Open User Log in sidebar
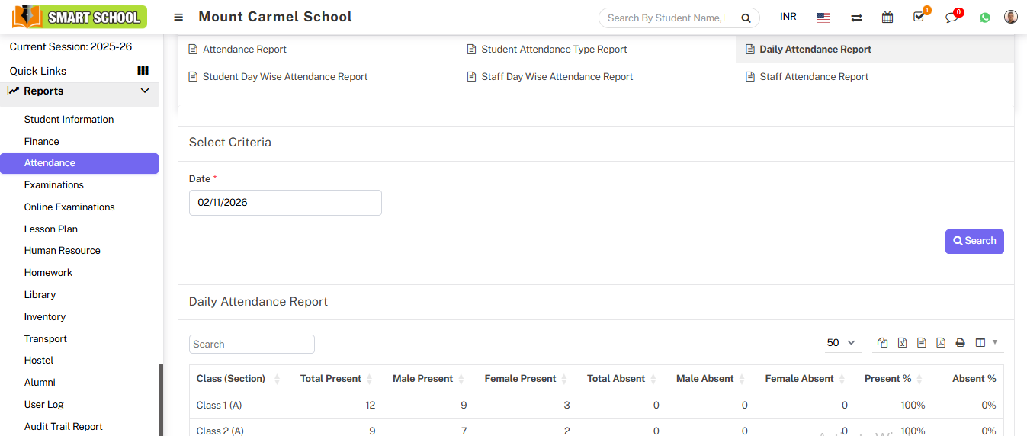Image resolution: width=1027 pixels, height=436 pixels. point(44,405)
